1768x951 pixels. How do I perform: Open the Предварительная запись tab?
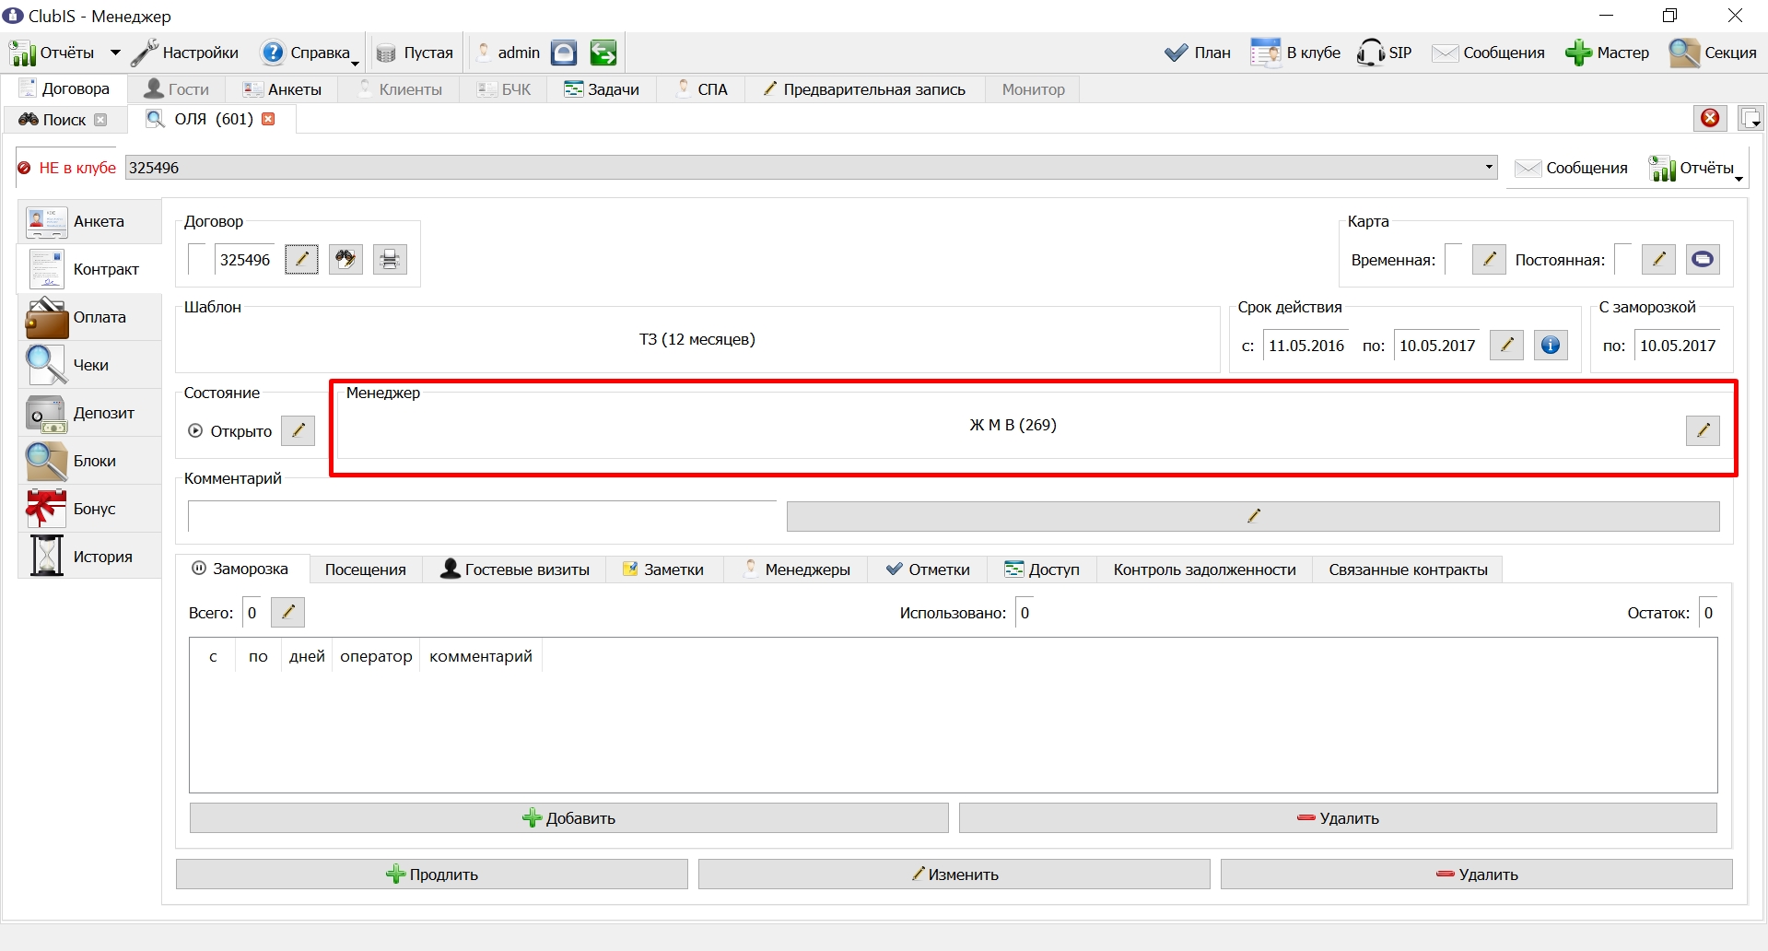coord(864,89)
